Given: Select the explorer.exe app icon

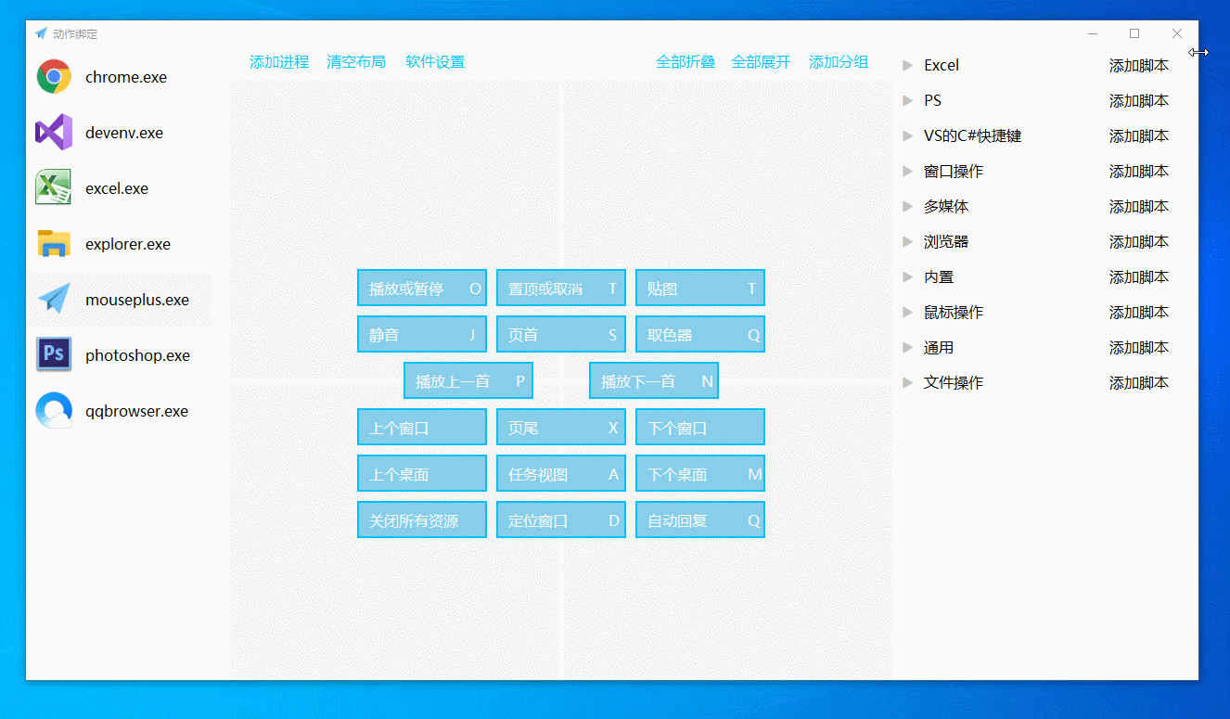Looking at the screenshot, I should click(x=54, y=243).
